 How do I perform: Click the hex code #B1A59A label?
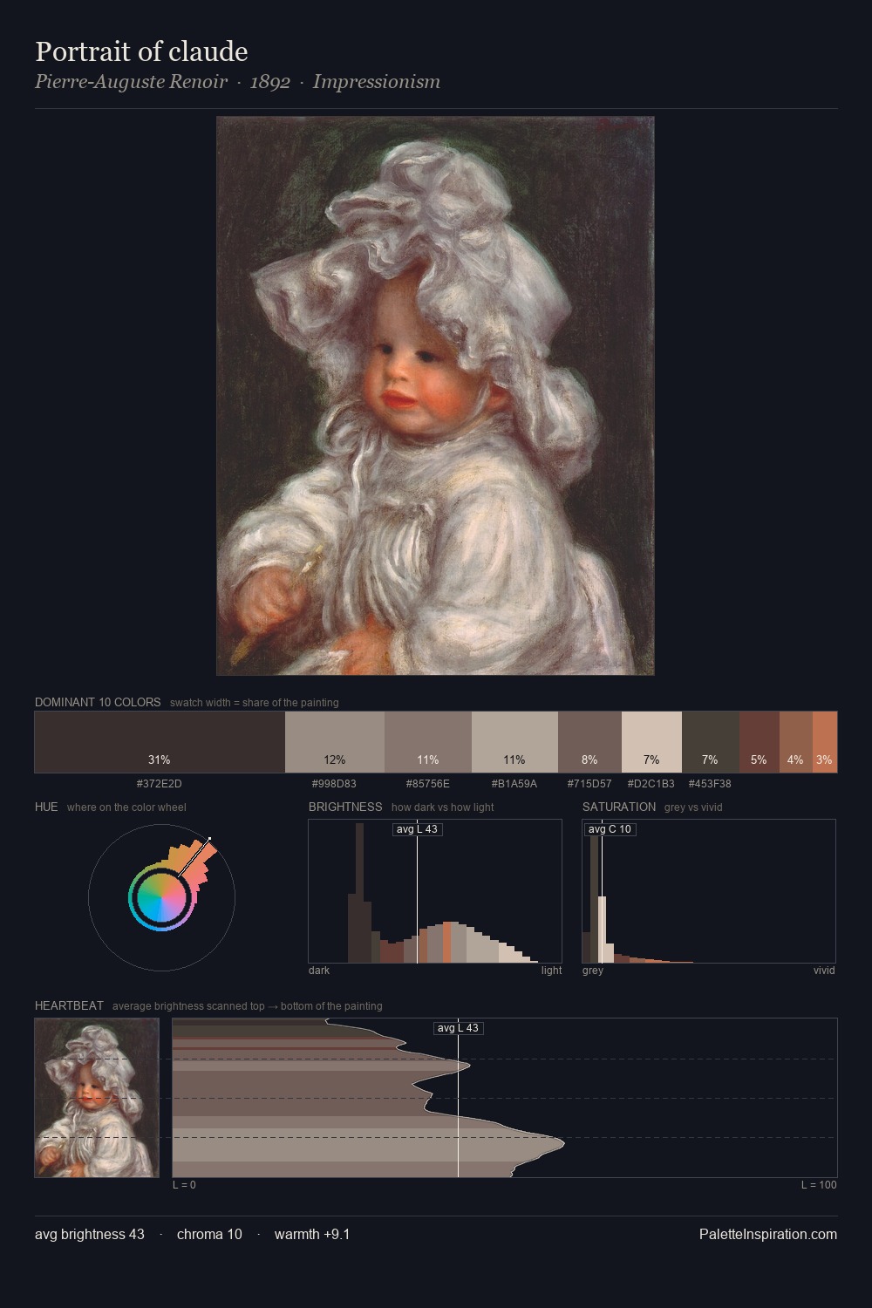pyautogui.click(x=514, y=784)
